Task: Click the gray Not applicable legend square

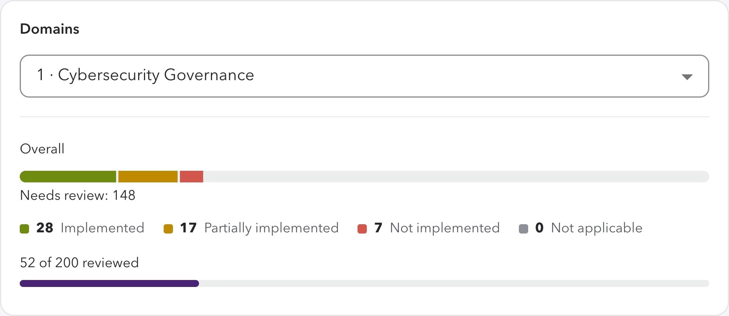Action: 524,229
